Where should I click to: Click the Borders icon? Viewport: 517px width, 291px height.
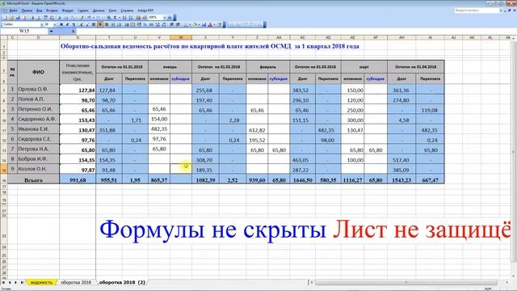pyautogui.click(x=186, y=24)
